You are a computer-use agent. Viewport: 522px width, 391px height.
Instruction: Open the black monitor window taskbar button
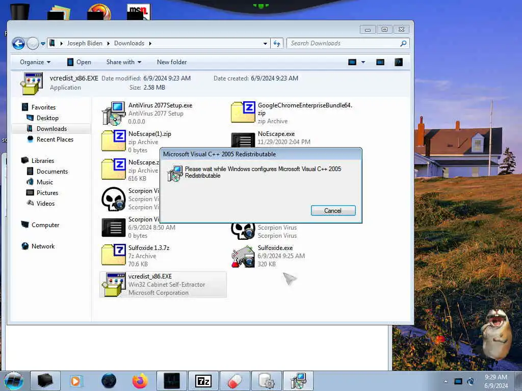tap(172, 381)
